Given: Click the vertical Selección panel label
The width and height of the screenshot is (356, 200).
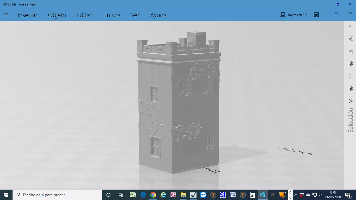Looking at the screenshot, I should click(x=351, y=120).
